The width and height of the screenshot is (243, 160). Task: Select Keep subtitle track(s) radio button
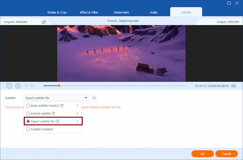click(28, 105)
